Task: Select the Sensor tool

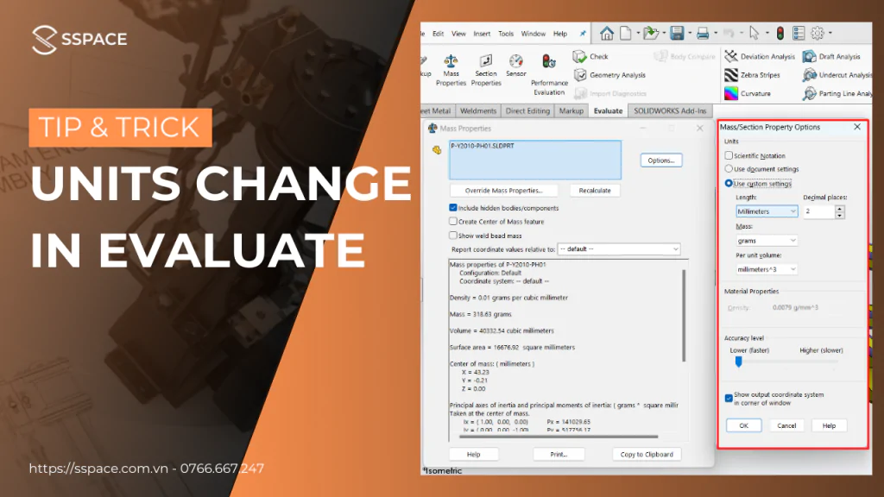Action: pyautogui.click(x=516, y=66)
